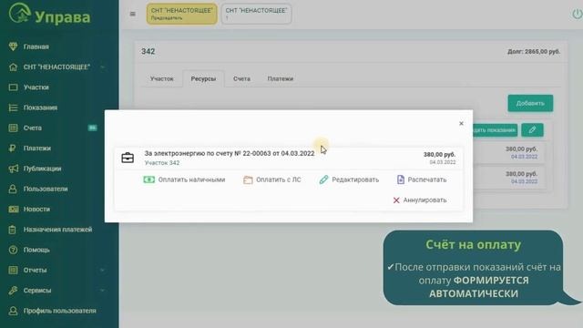Viewport: 583px width, 328px height.
Task: Open Помощь in the sidebar
Action: 36,250
